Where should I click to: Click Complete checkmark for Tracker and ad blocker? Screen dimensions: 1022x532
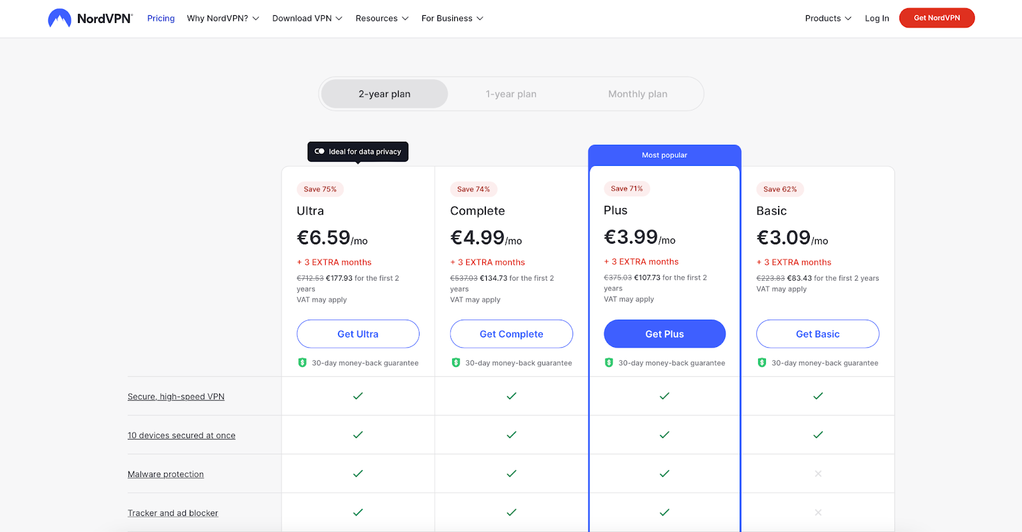[512, 513]
